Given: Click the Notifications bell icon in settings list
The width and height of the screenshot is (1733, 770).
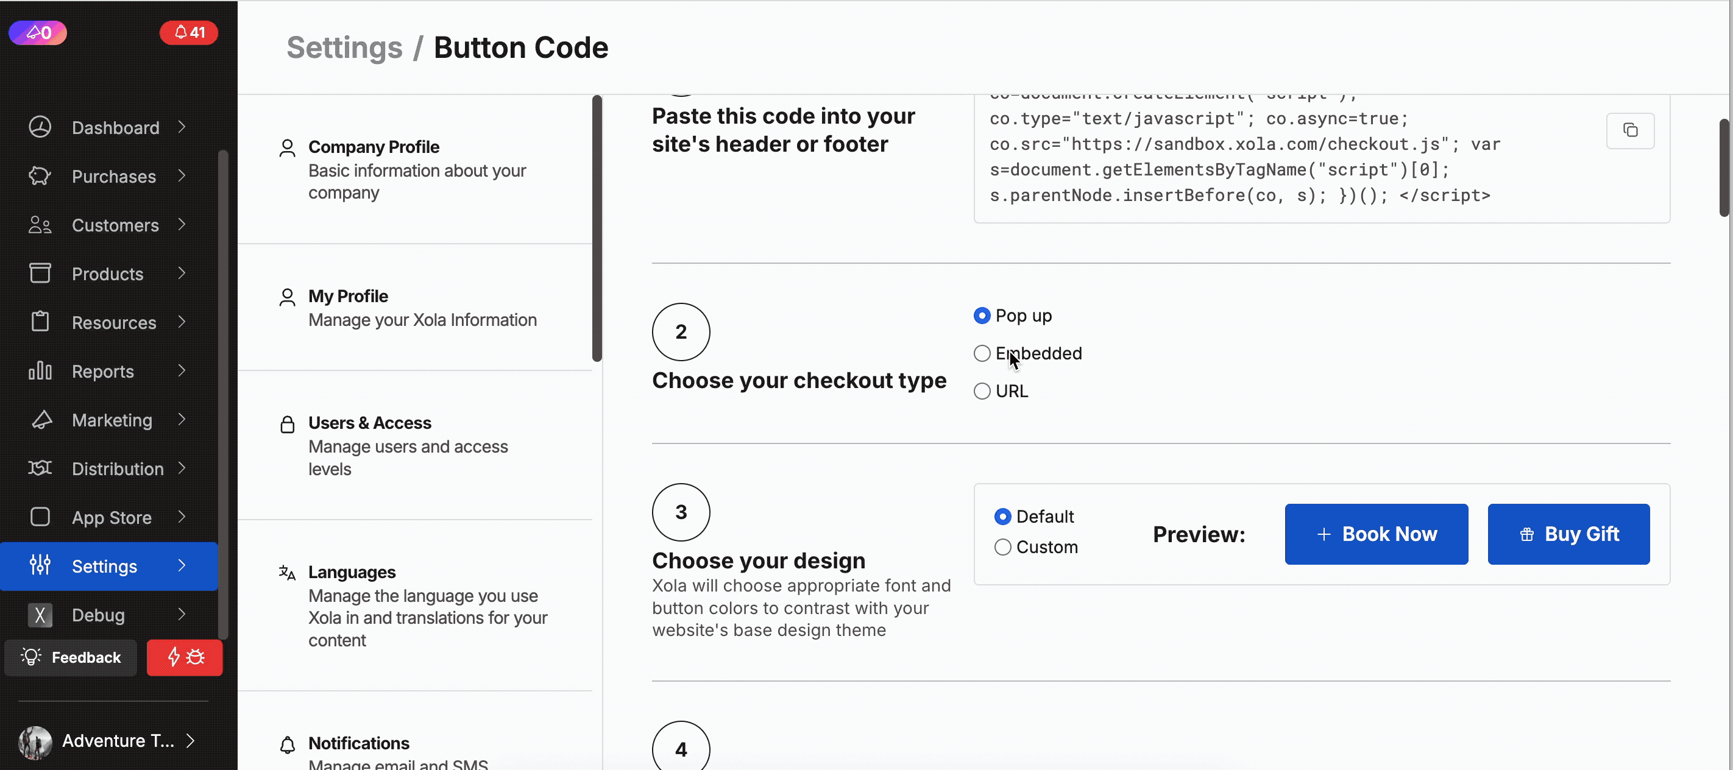Looking at the screenshot, I should [287, 744].
